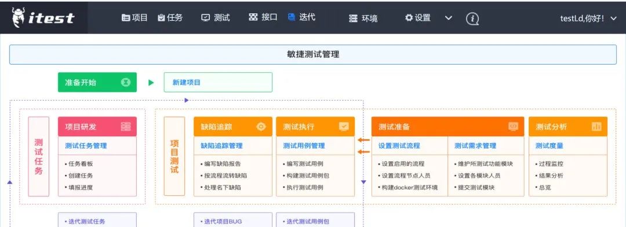Click the 测试分析 card header
This screenshot has height=227, width=626.
coord(567,127)
